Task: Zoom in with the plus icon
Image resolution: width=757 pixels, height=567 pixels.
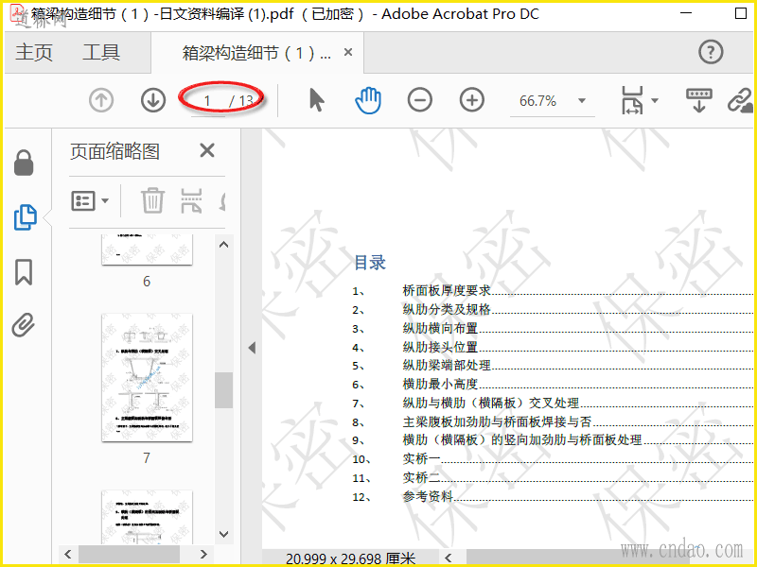Action: [471, 100]
